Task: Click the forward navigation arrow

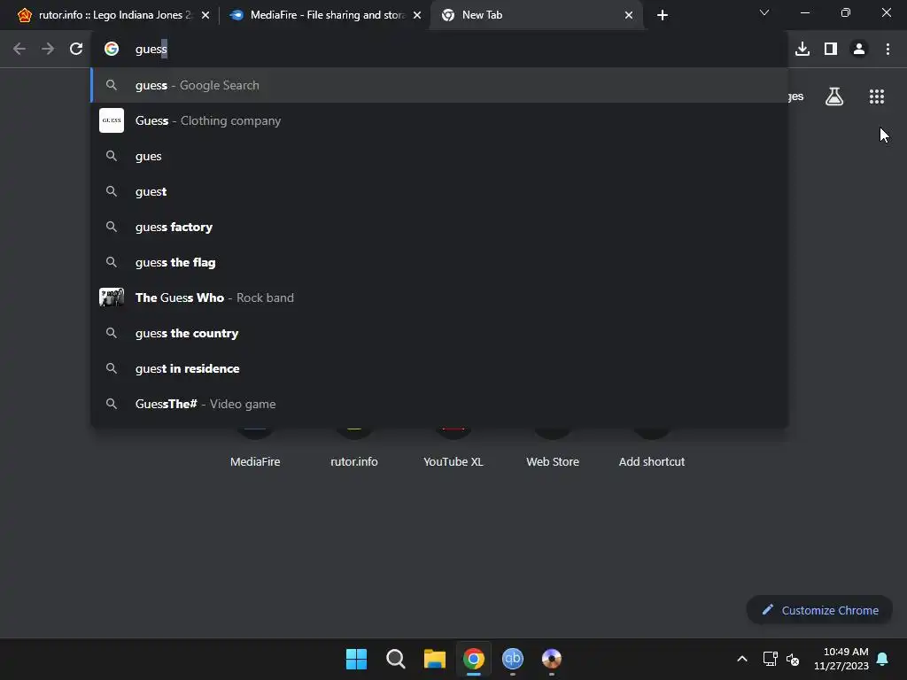Action: [x=48, y=50]
